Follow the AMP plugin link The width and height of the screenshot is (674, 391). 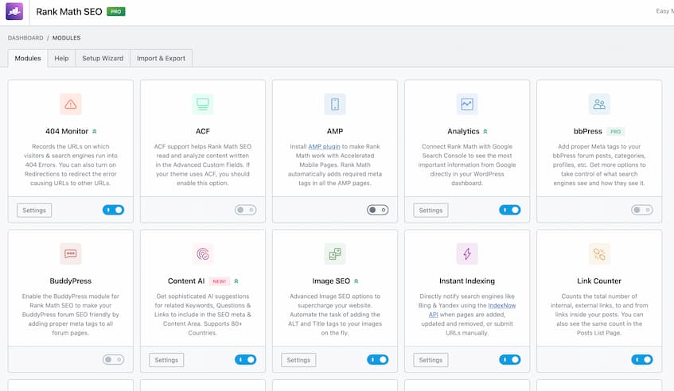[x=324, y=147]
